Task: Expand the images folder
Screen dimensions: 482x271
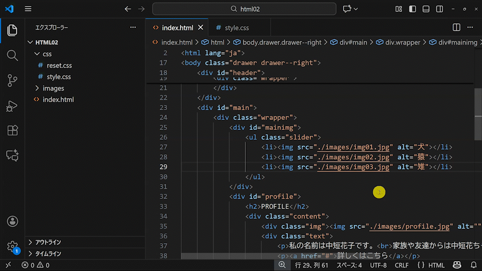Action: pos(53,88)
